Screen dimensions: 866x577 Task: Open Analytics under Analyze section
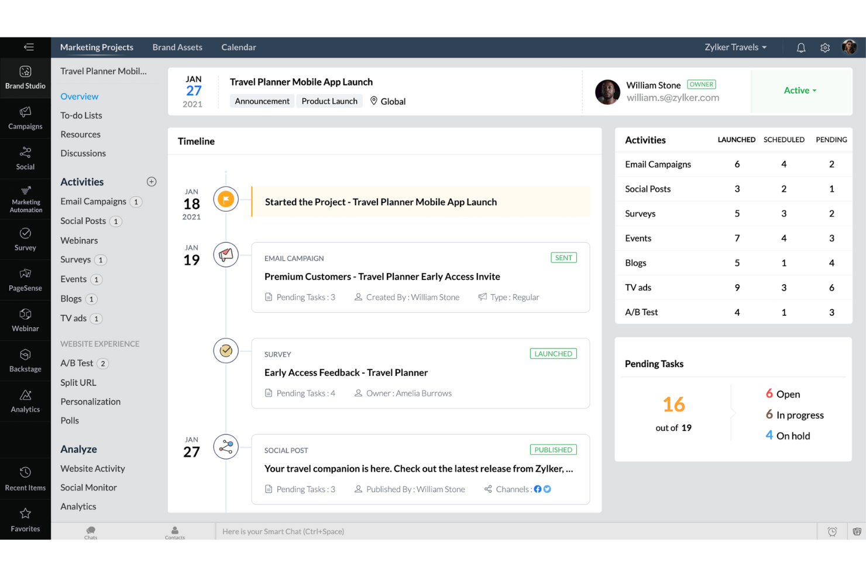(x=78, y=507)
